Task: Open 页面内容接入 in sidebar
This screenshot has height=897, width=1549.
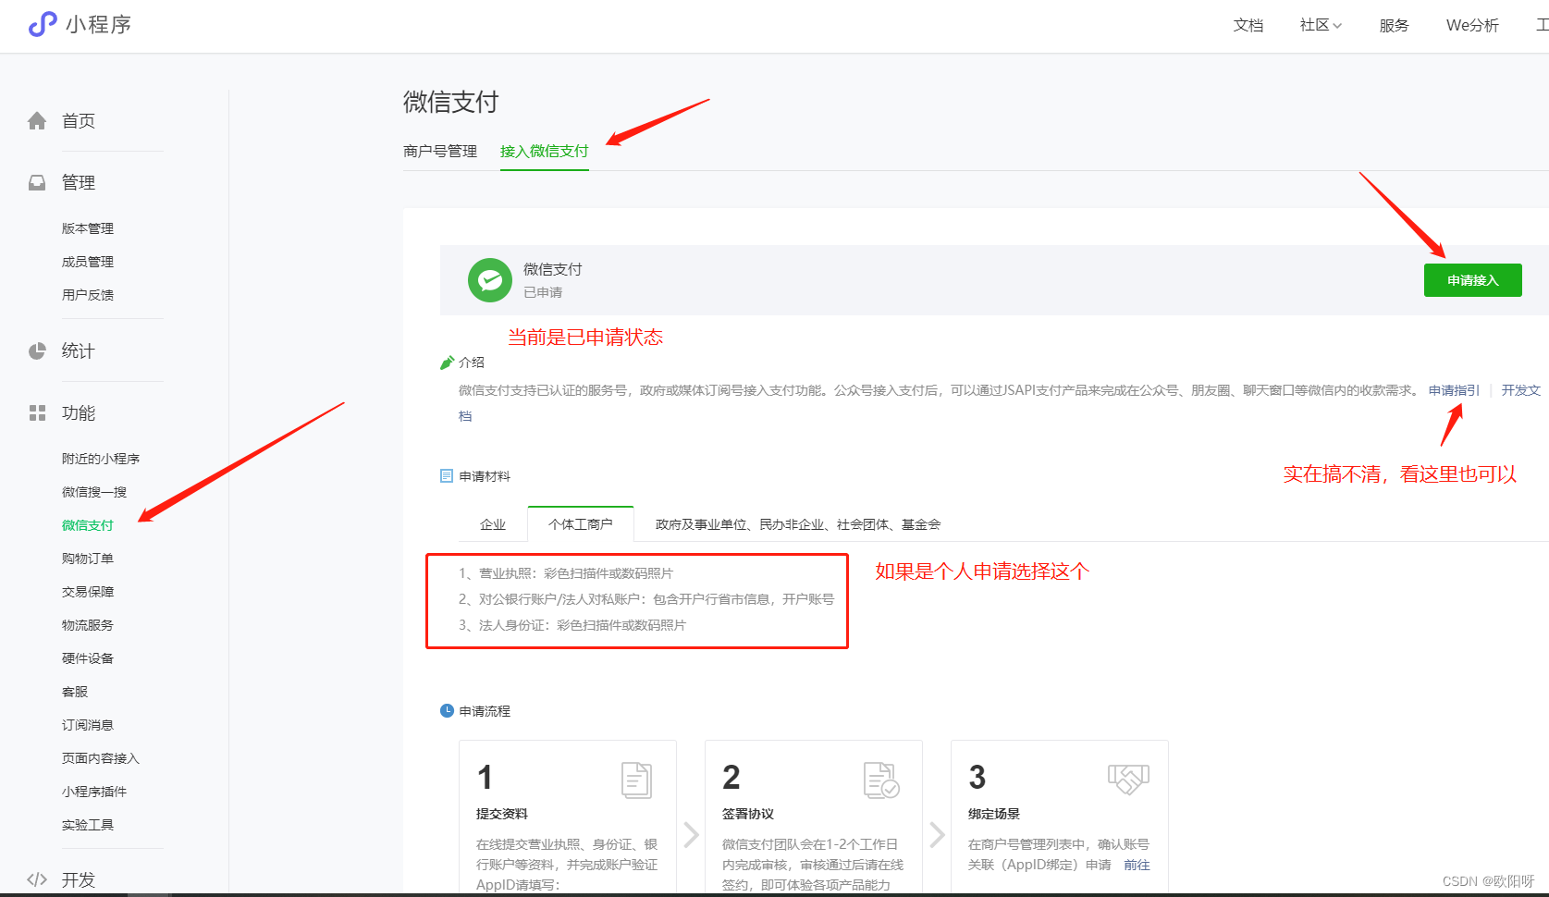Action: pyautogui.click(x=101, y=758)
